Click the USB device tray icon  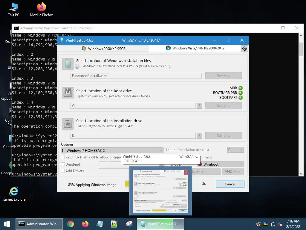(273, 224)
